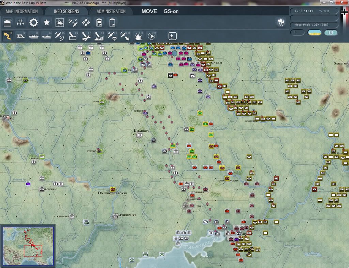Image resolution: width=349 pixels, height=268 pixels.
Task: Click the crossed arrows losses icon
Action: 86,22
